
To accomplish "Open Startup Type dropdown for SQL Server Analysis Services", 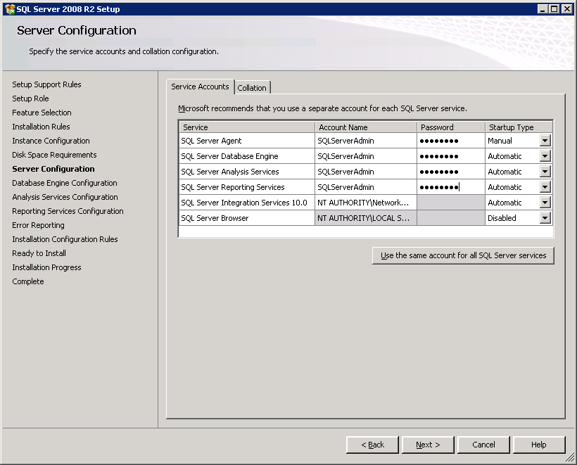I will click(x=545, y=172).
